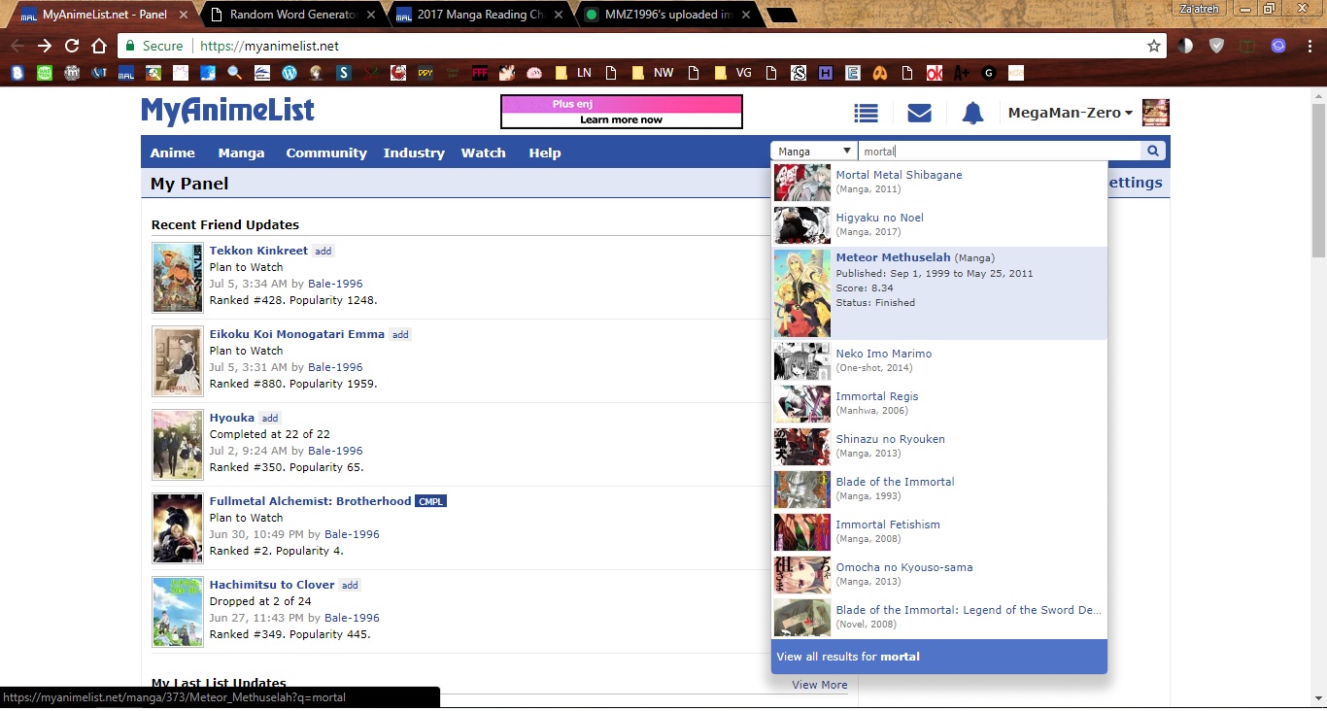Click Learn more now ad banner
This screenshot has height=711, width=1327.
[622, 112]
